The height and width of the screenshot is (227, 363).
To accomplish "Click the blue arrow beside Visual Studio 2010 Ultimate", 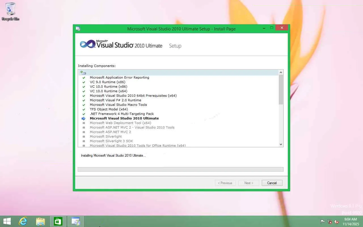I will 84,118.
